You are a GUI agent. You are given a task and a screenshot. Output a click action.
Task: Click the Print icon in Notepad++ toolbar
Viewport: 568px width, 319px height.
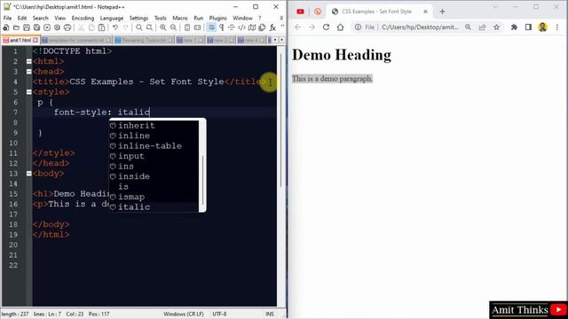click(x=67, y=27)
